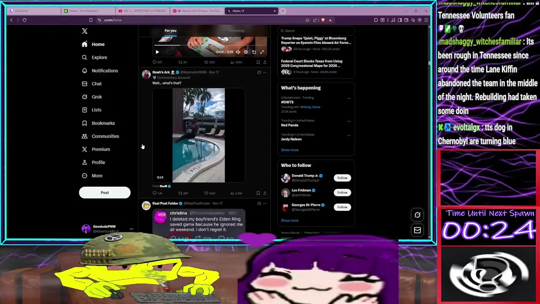The image size is (540, 304).
Task: Switch to the Following tab
Action: tap(237, 30)
